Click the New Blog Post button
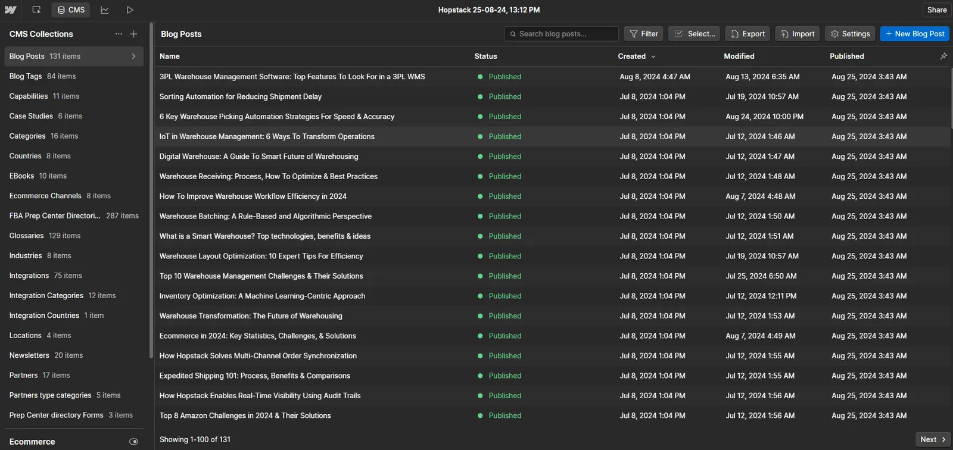The image size is (953, 450). (x=914, y=34)
